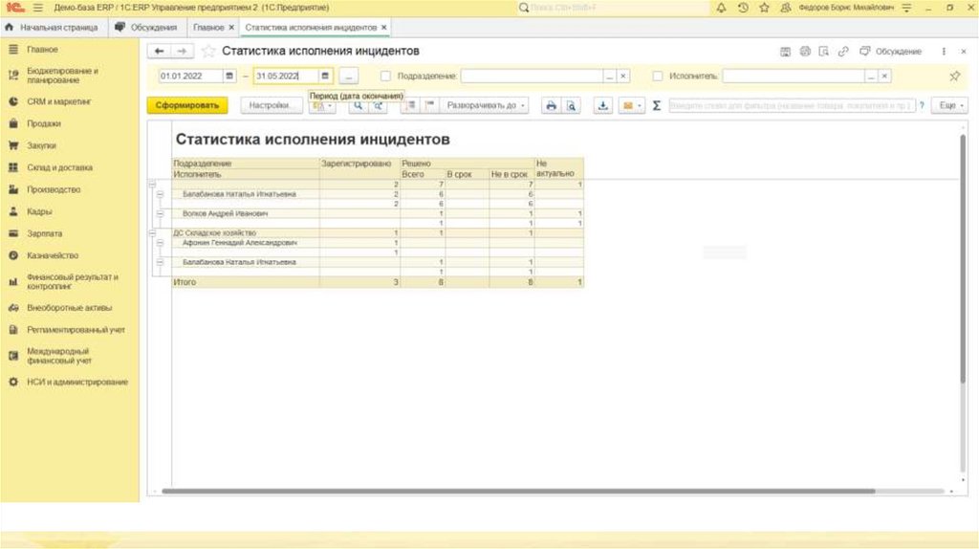Image resolution: width=979 pixels, height=549 pixels.
Task: Click the horizontal scrollbar under report
Action: (516, 492)
